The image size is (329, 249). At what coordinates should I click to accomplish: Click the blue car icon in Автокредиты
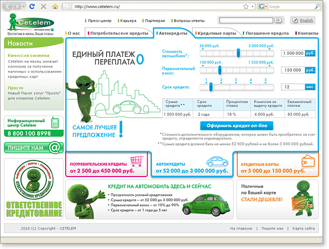(217, 161)
